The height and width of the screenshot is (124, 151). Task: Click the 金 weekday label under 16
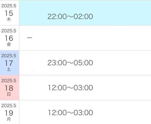9,44
